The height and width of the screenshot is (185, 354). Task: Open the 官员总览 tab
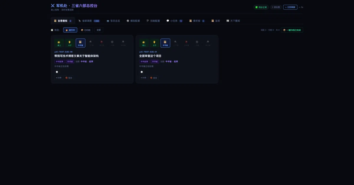click(113, 21)
